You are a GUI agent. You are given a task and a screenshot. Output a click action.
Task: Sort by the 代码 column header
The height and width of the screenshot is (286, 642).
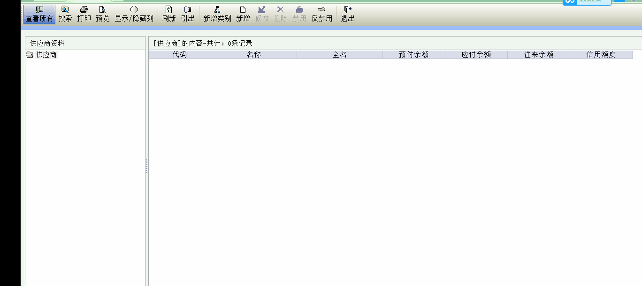180,55
